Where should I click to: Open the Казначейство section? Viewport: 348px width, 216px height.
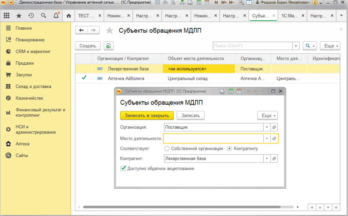tap(29, 98)
